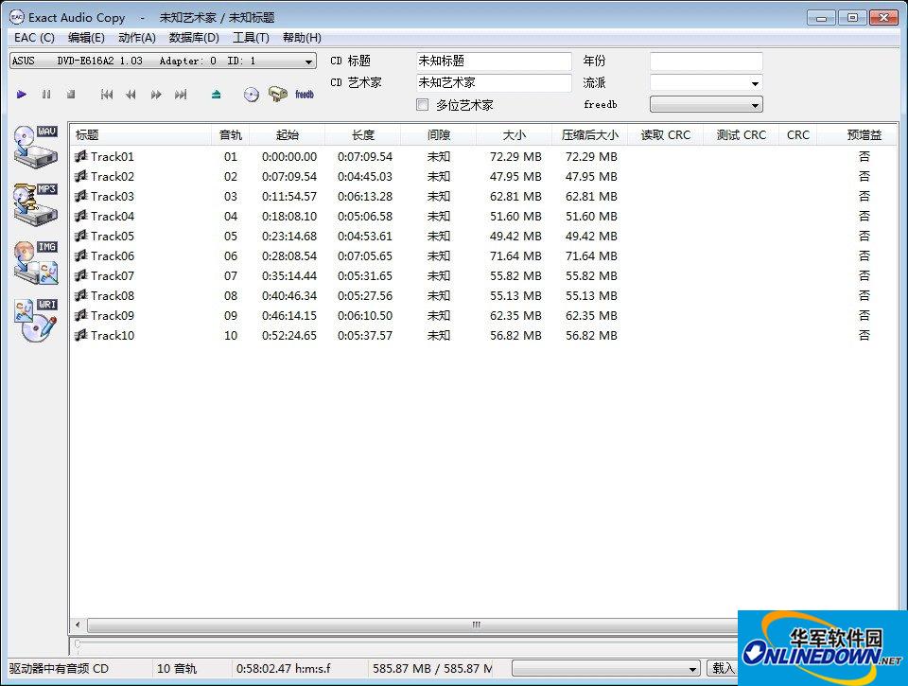Toggle the 多位艺术家 checkbox
Viewport: 908px width, 686px height.
[x=423, y=105]
